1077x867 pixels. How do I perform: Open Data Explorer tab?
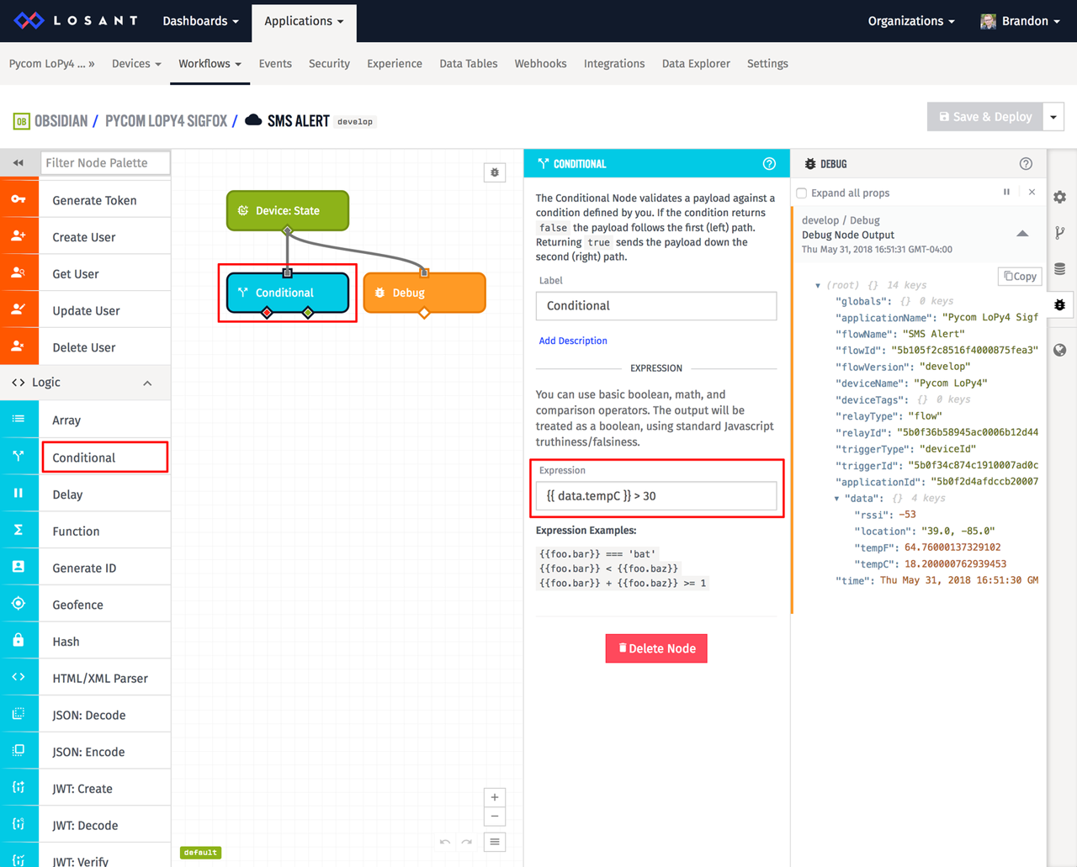click(696, 64)
